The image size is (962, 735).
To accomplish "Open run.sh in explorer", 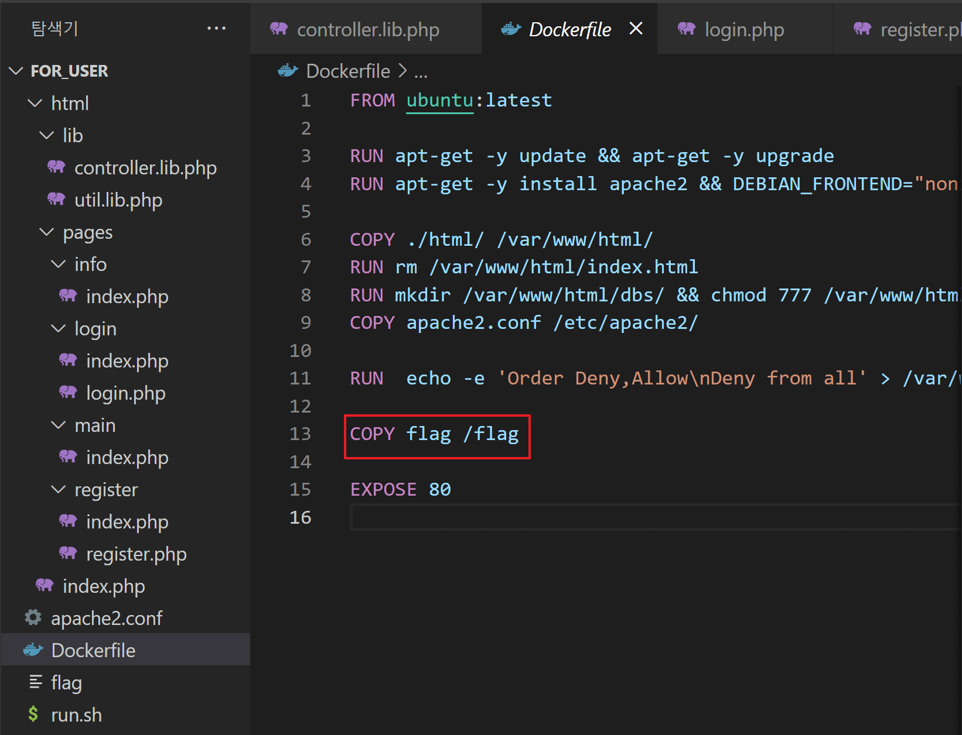I will click(125, 715).
